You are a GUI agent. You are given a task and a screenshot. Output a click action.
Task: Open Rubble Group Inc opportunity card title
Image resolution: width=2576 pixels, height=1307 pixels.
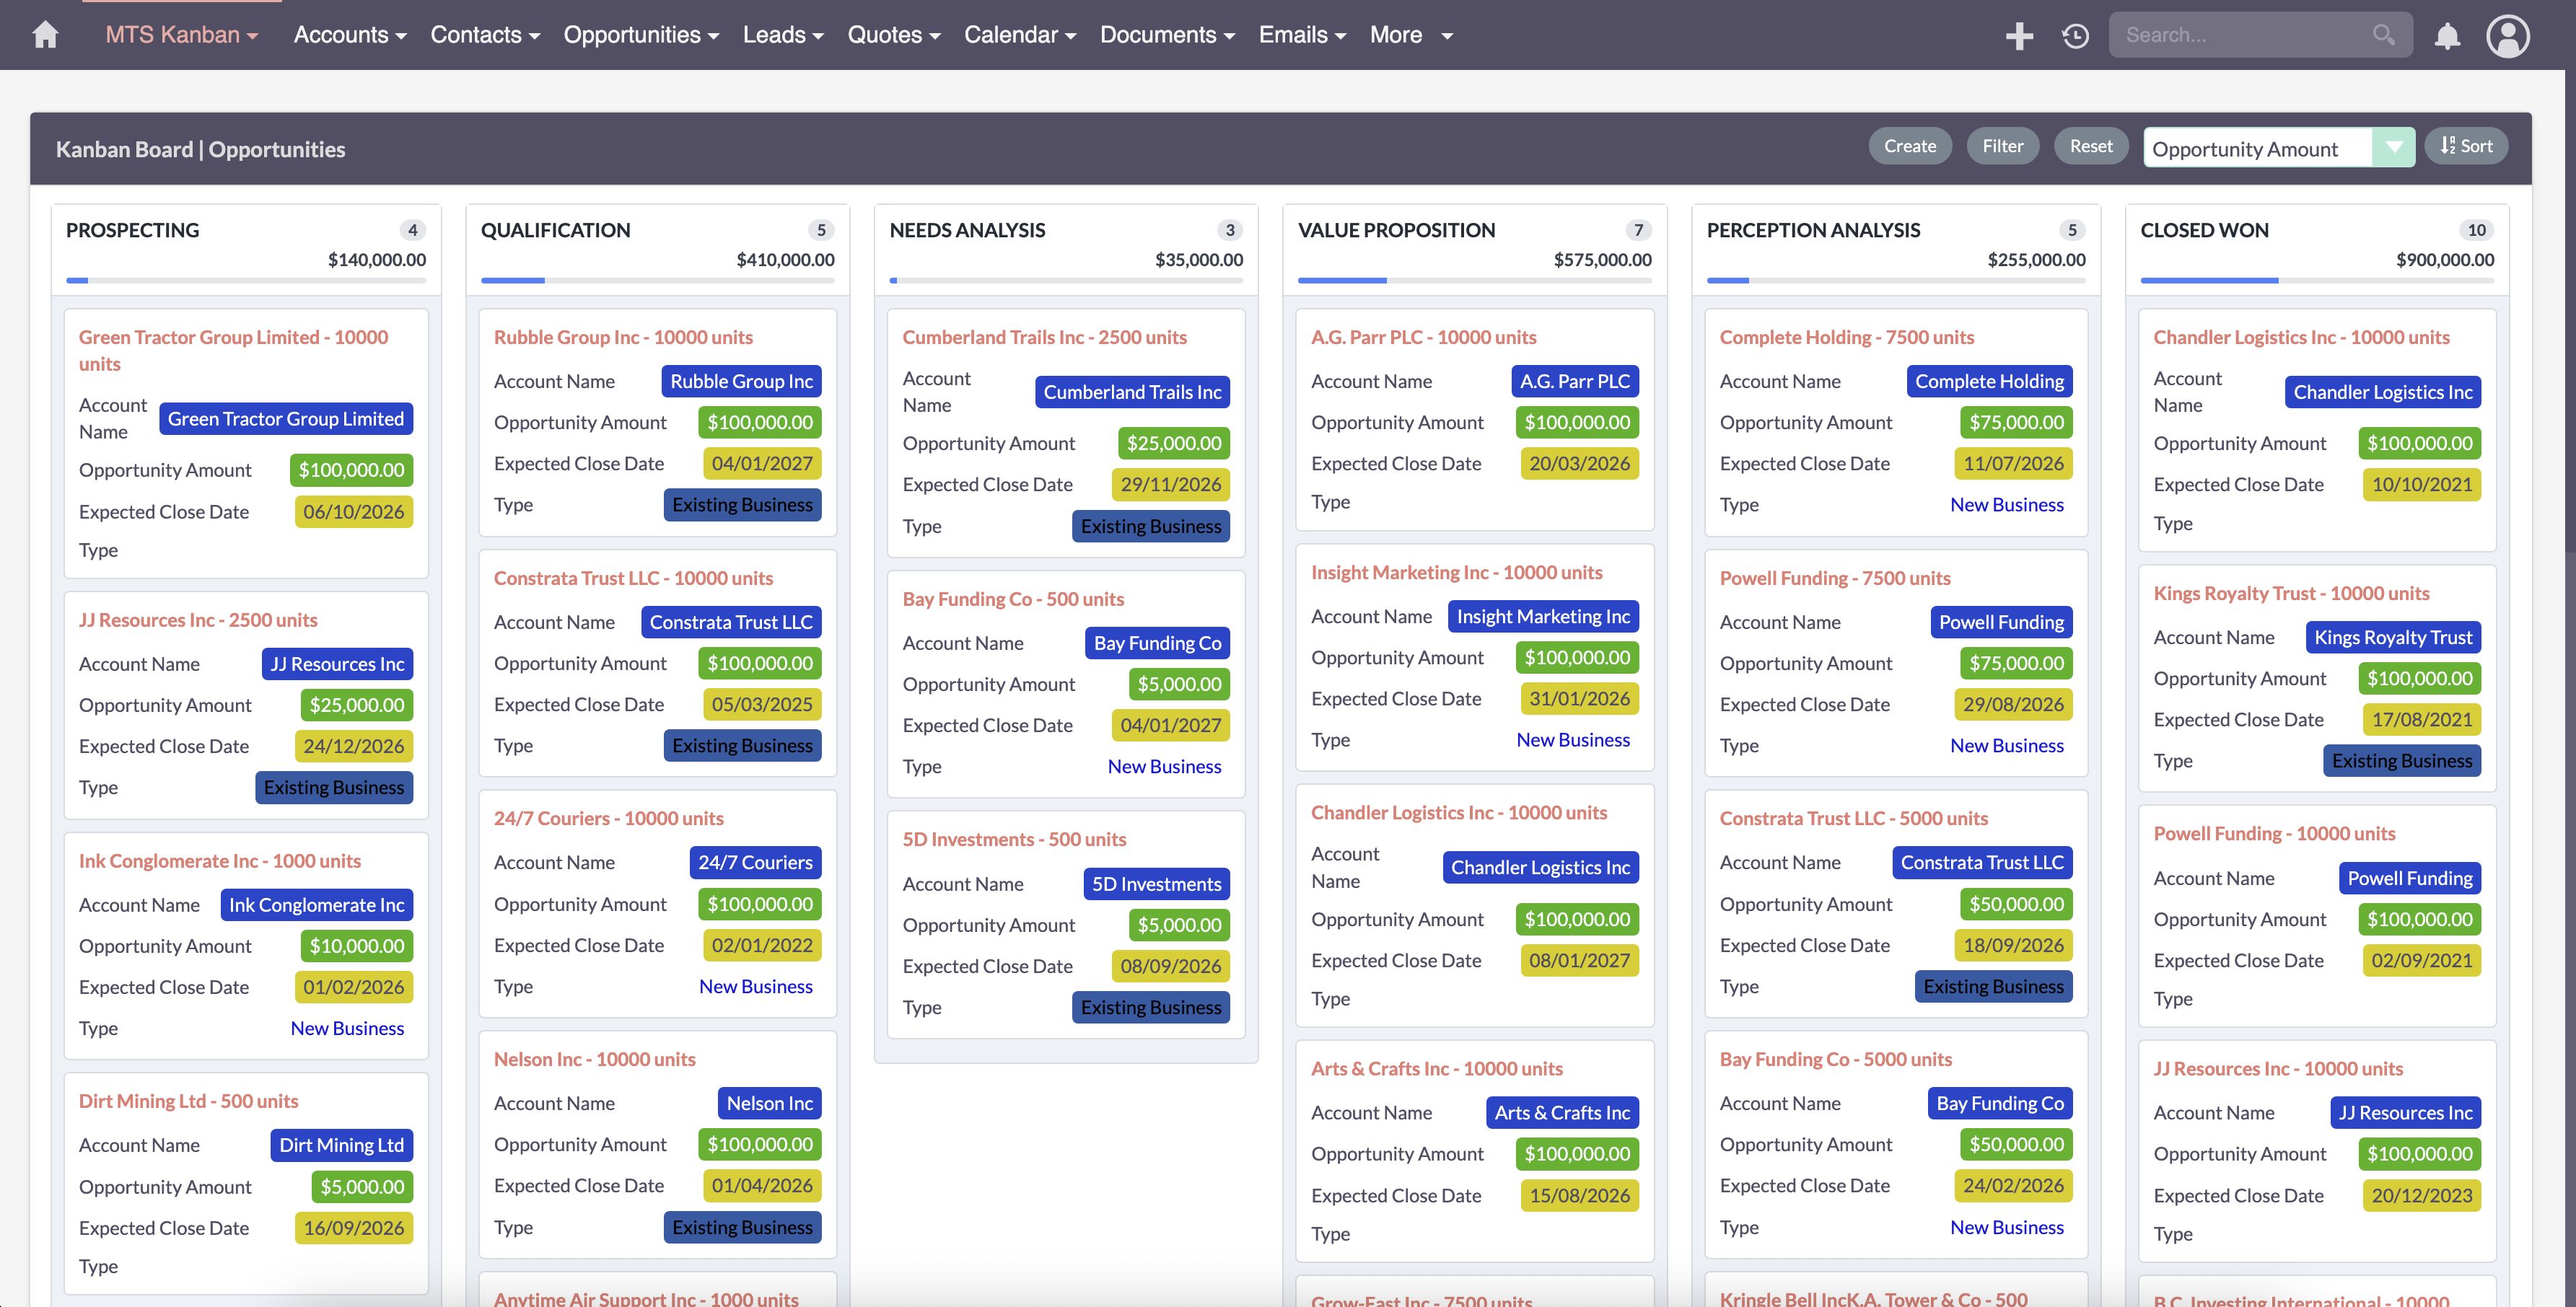[623, 337]
